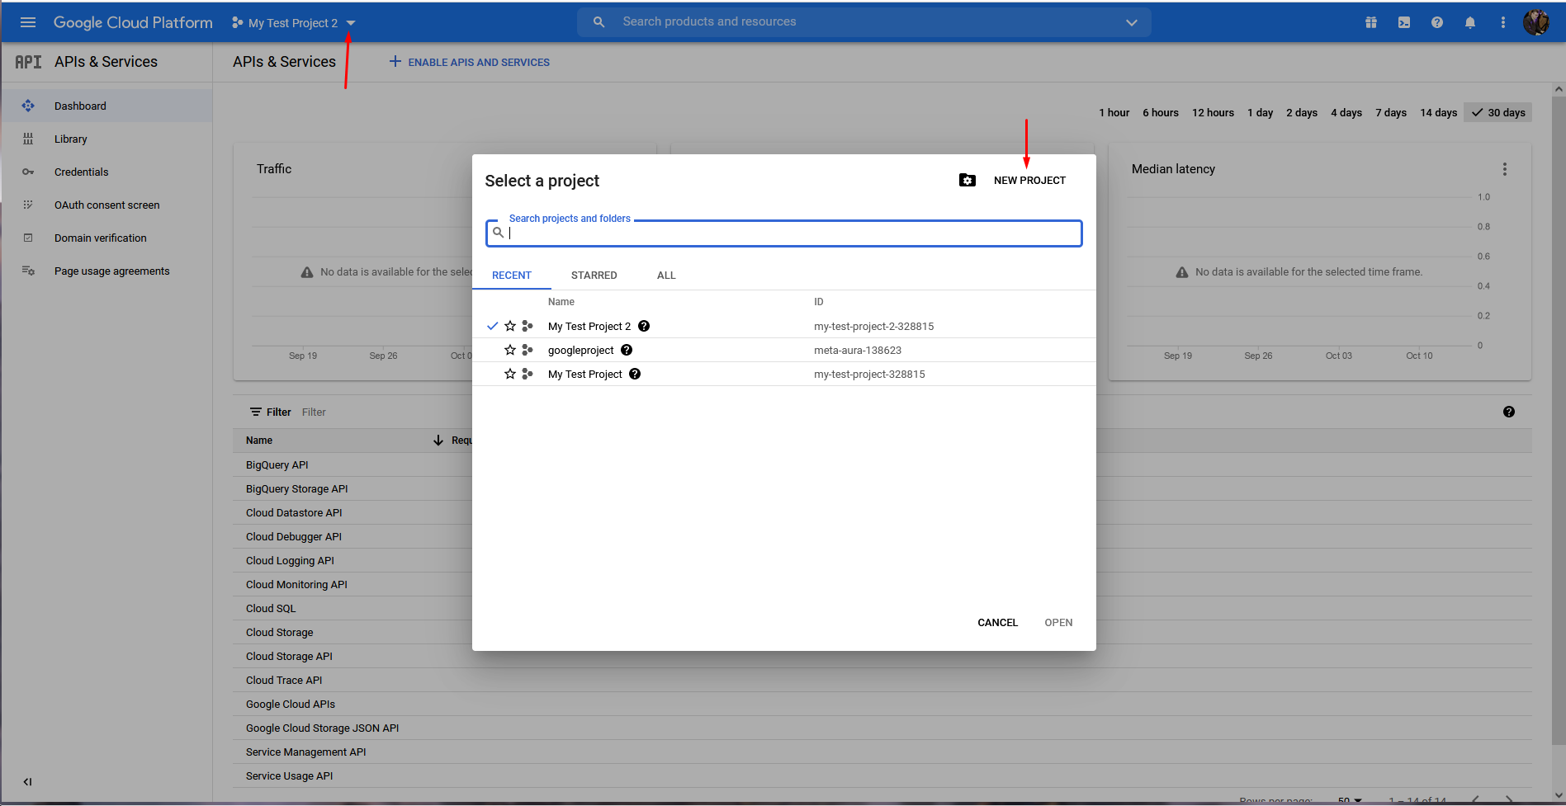Viewport: 1566px width, 806px height.
Task: Switch to the STARRED tab
Action: (594, 276)
